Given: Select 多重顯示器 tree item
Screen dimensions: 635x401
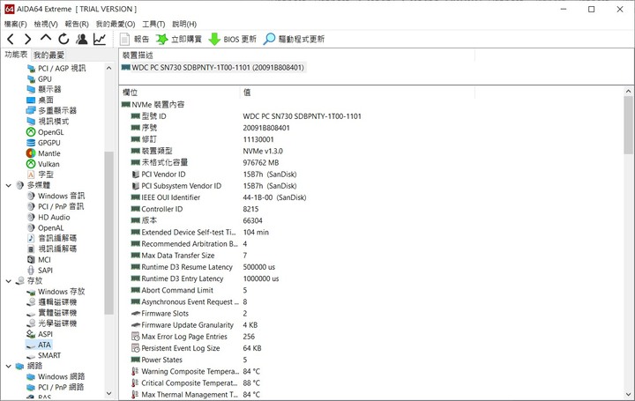Looking at the screenshot, I should click(51, 110).
